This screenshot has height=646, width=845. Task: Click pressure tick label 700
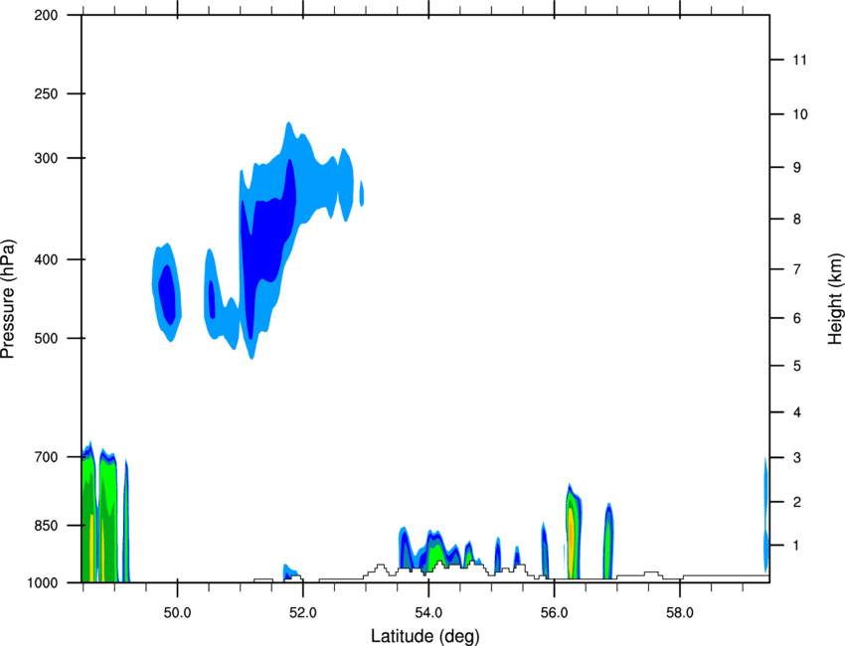tap(47, 457)
